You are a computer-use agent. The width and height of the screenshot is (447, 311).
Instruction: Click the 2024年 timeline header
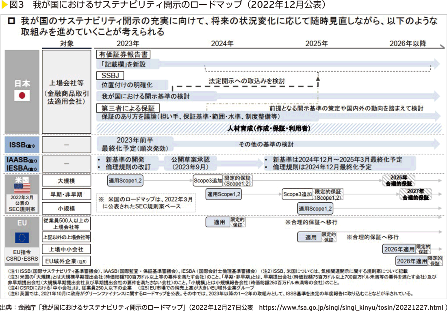point(222,43)
